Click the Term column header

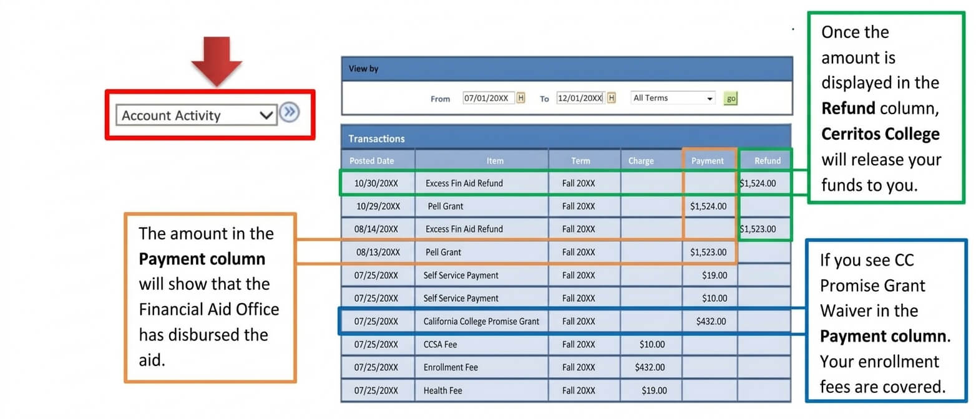580,161
